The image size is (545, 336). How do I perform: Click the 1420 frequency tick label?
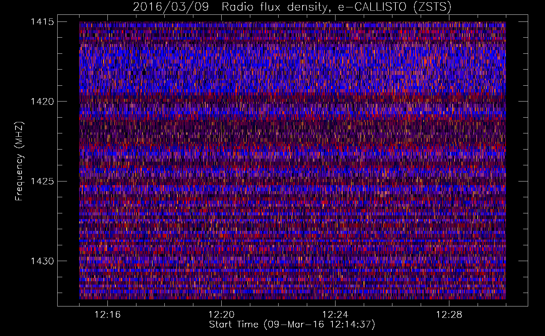click(42, 101)
